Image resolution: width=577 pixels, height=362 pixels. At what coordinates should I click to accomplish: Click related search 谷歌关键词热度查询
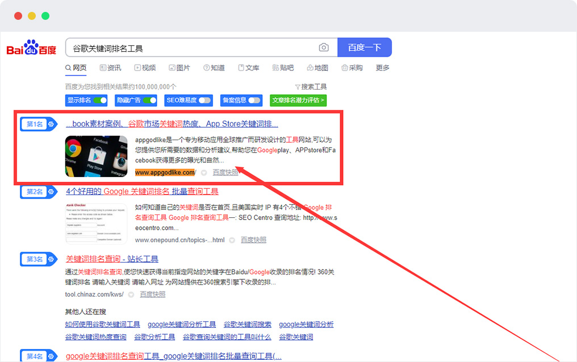[95, 336]
